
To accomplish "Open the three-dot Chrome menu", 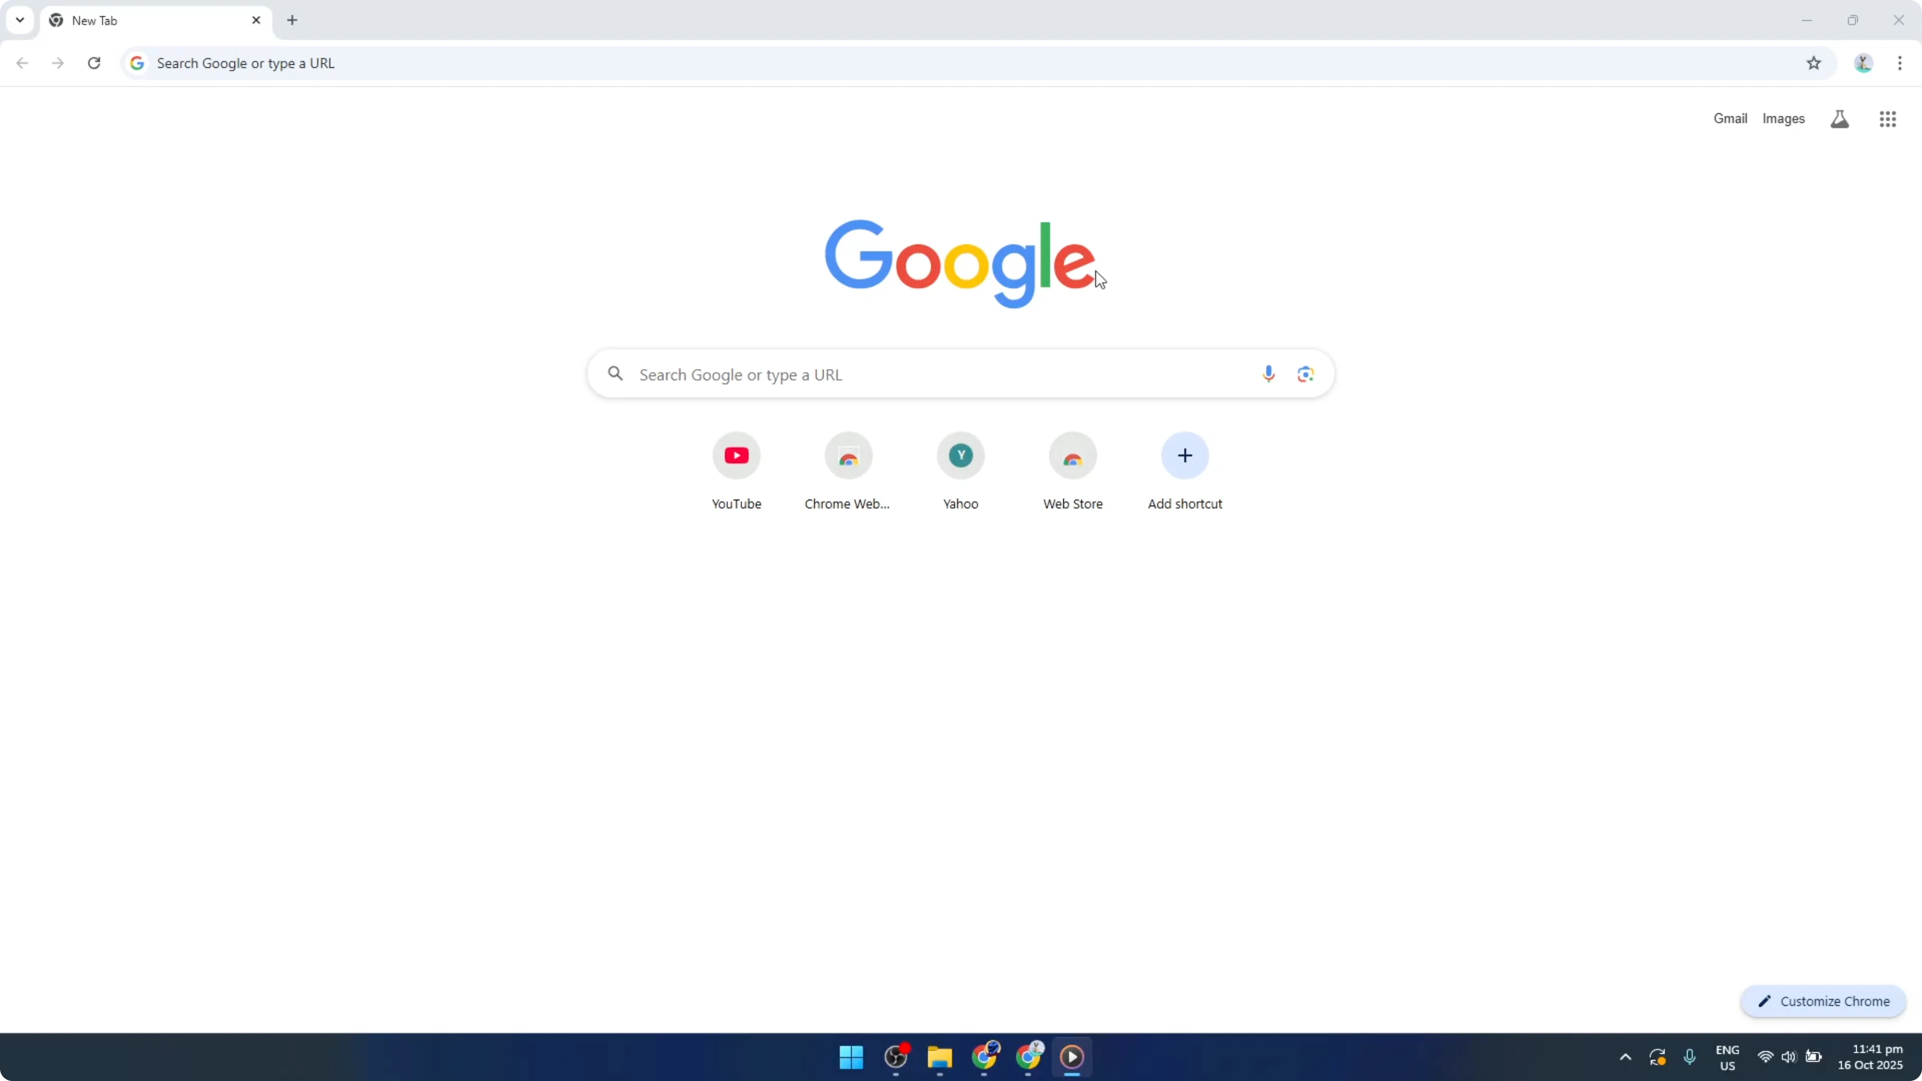I will [1901, 63].
